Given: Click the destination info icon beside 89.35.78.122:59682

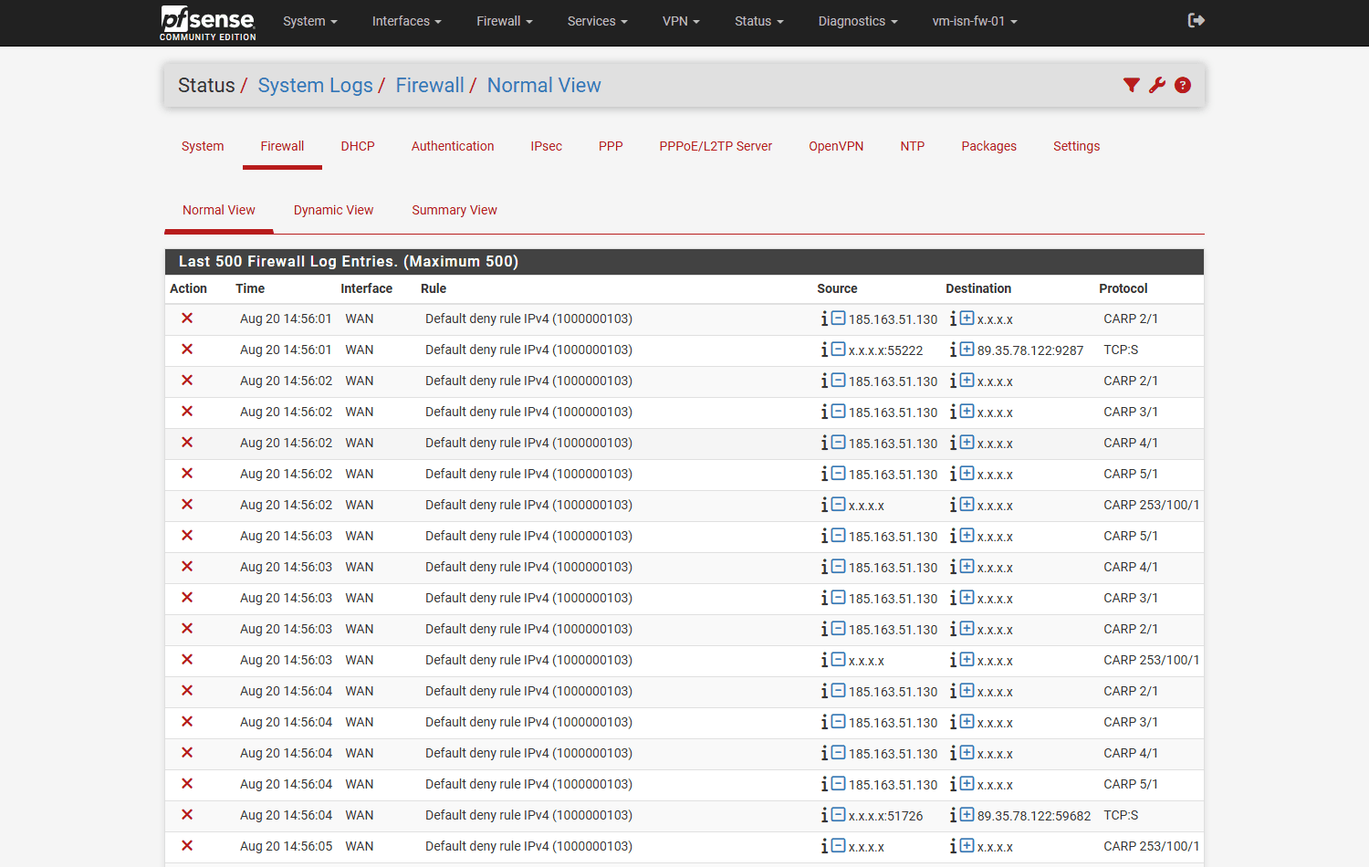Looking at the screenshot, I should [953, 815].
